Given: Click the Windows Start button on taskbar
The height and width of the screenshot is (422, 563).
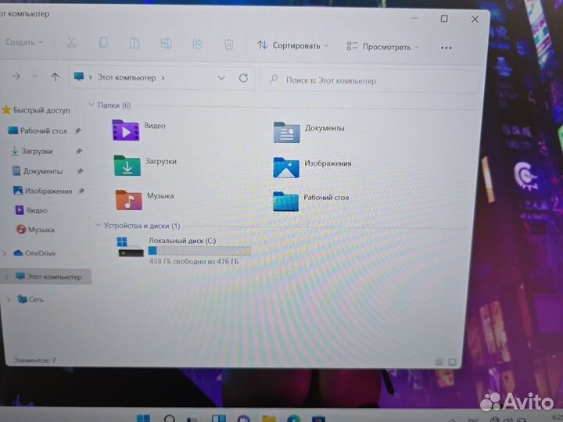Looking at the screenshot, I should click(144, 415).
